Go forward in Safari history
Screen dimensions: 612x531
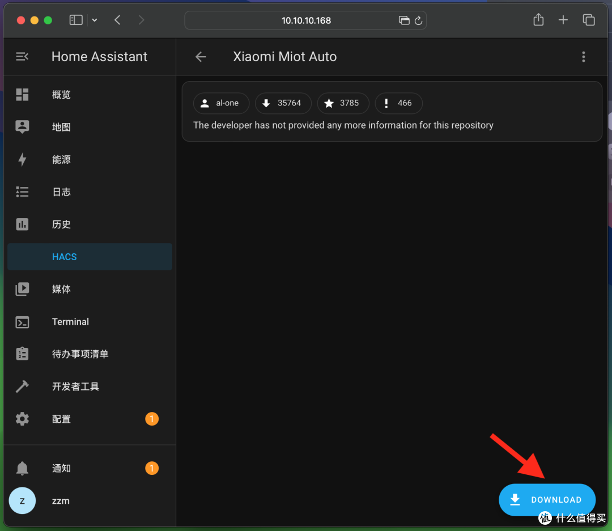(141, 20)
